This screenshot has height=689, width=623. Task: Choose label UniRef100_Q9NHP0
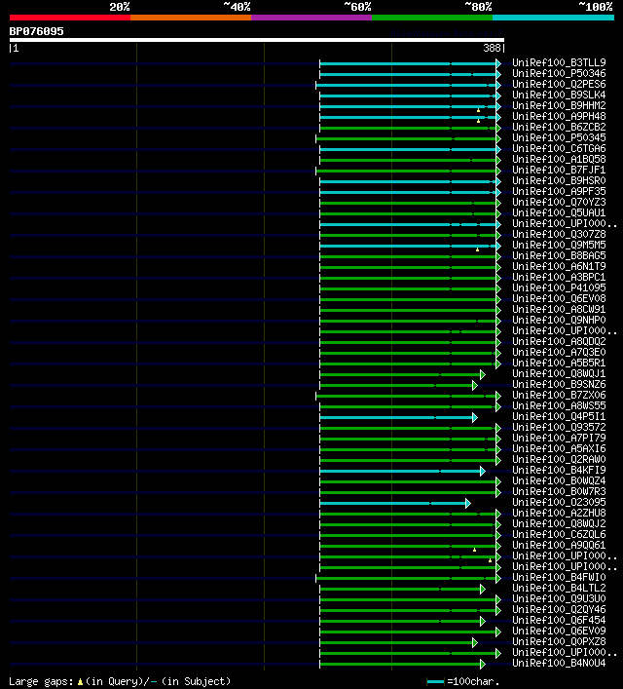[x=559, y=320]
